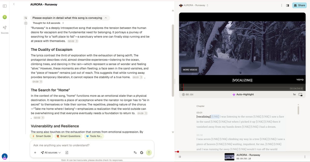Click the AURORA - Runaway thumbnail in the bottom player

coord(229,157)
